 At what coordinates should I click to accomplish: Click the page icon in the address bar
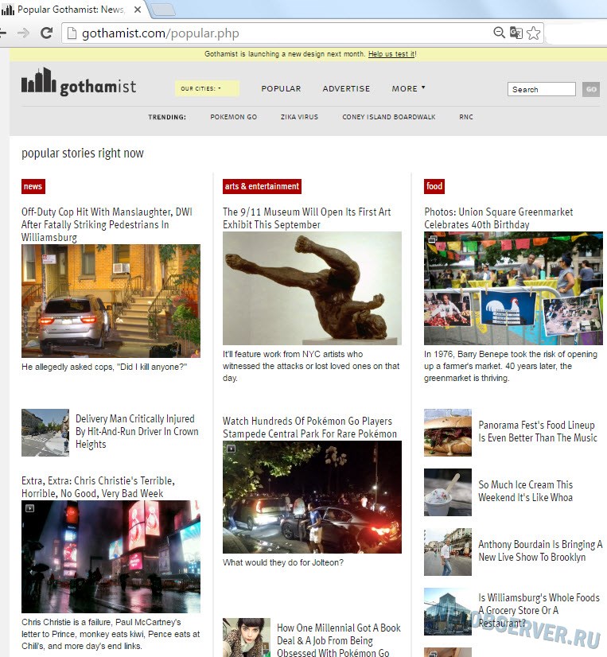[x=72, y=33]
